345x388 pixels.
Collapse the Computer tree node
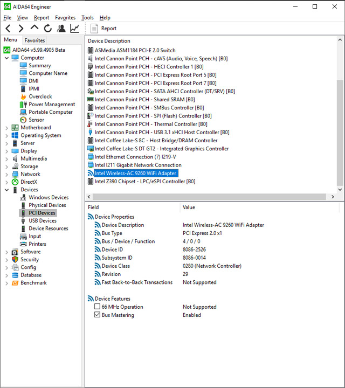[6, 58]
